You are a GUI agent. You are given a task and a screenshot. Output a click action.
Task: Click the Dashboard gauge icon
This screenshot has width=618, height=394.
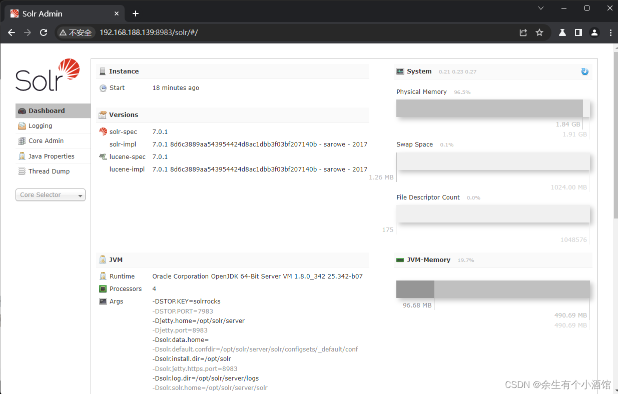point(22,111)
